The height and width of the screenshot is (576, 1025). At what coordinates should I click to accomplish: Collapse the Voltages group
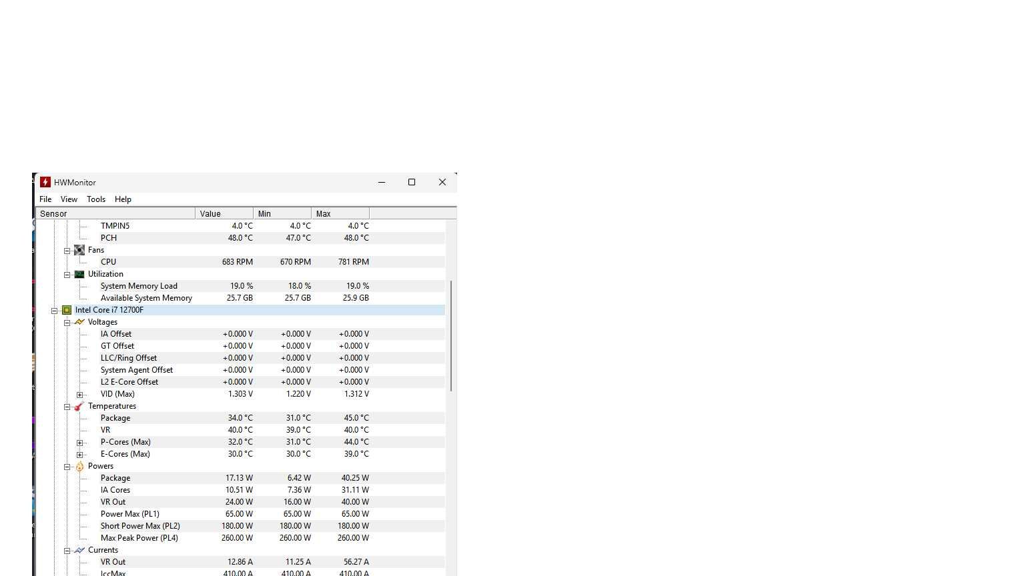pos(67,323)
